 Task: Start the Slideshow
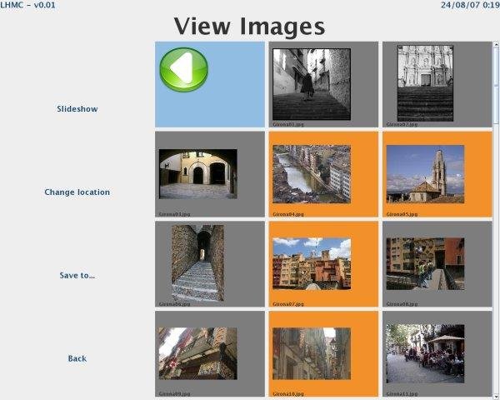(77, 109)
